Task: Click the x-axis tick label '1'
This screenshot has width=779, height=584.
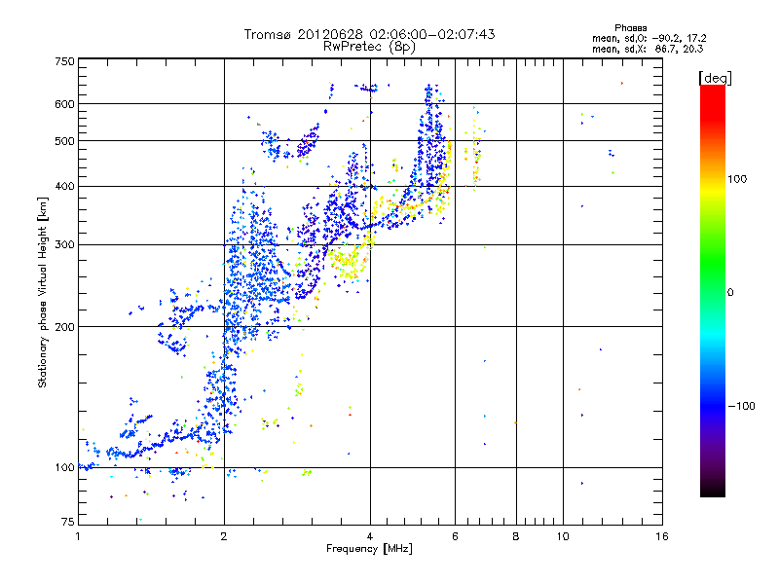Action: tap(78, 536)
